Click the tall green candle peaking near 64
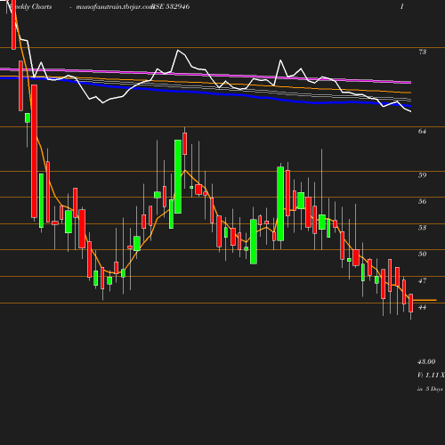 [178, 176]
